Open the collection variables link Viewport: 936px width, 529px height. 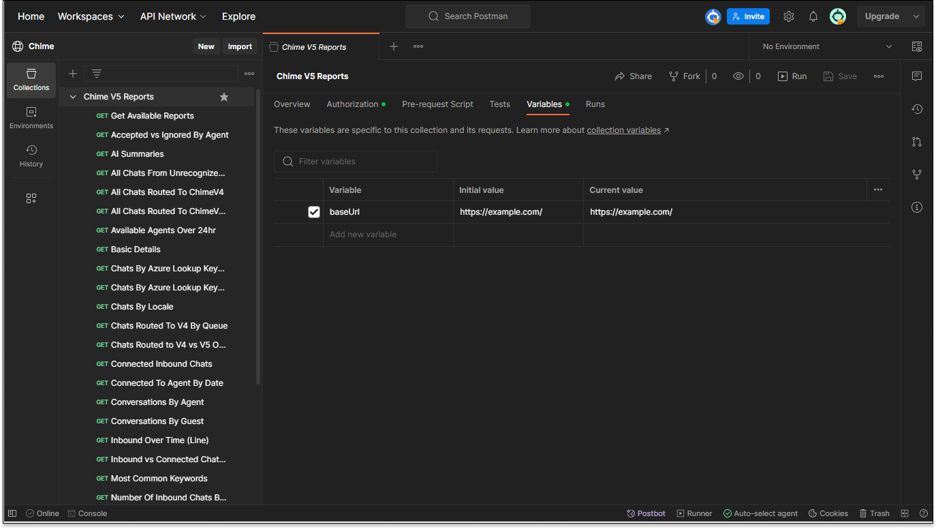tap(624, 130)
